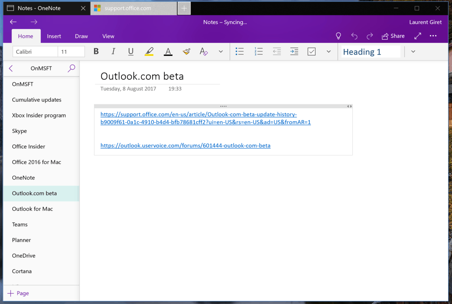
Task: Click the 19:33 page time
Action: pyautogui.click(x=175, y=89)
